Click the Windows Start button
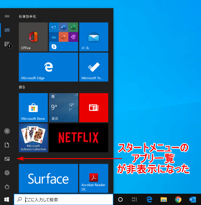The width and height of the screenshot is (201, 205). [x=7, y=199]
